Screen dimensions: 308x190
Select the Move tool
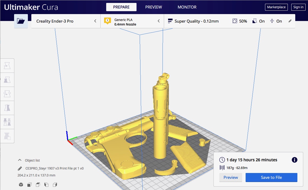pos(7,66)
